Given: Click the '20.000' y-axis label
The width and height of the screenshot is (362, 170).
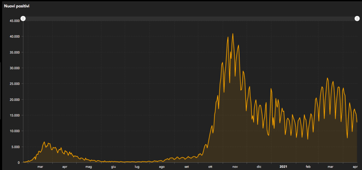Looking at the screenshot, I should [x=14, y=100].
